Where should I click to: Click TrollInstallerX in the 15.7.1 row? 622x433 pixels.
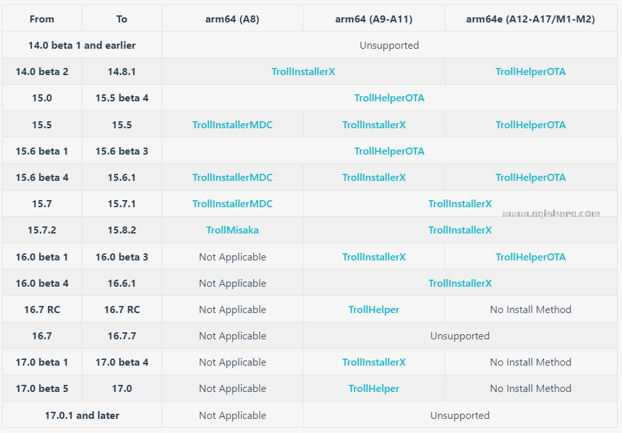460,204
